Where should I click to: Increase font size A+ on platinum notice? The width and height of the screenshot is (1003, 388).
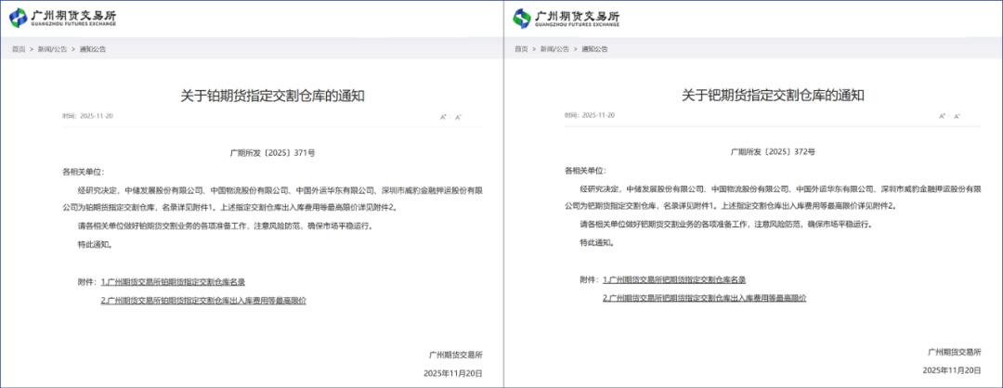pos(443,117)
